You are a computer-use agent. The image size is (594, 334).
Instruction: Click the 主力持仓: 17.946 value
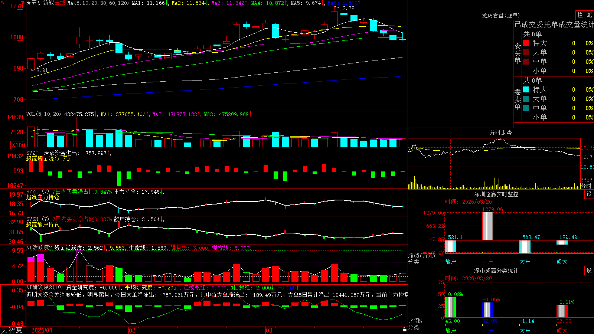139,191
